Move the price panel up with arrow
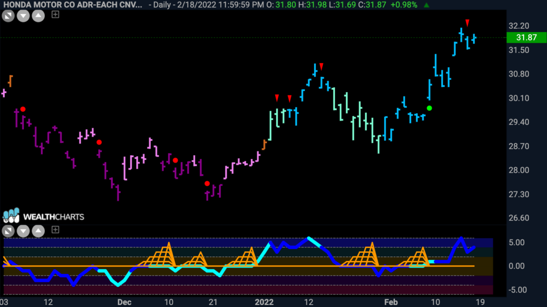This screenshot has width=547, height=307. pyautogui.click(x=38, y=16)
